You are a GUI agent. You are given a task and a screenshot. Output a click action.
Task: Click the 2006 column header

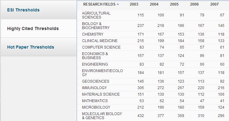(x=194, y=4)
